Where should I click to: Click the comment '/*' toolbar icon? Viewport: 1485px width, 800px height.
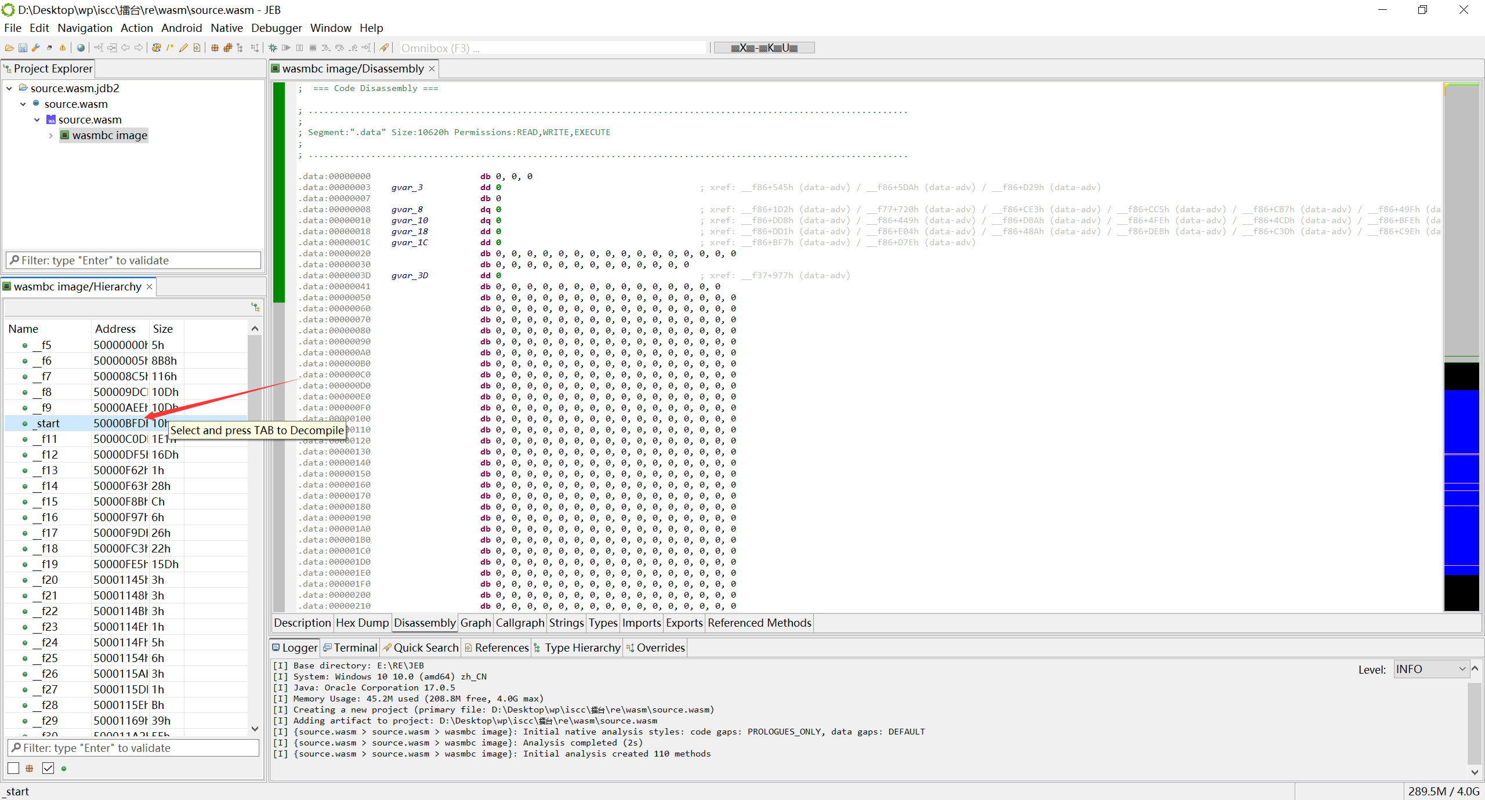coord(170,48)
